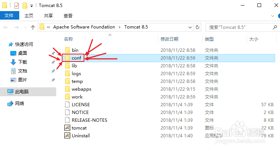Click the double chevron in address bar

(x=48, y=27)
